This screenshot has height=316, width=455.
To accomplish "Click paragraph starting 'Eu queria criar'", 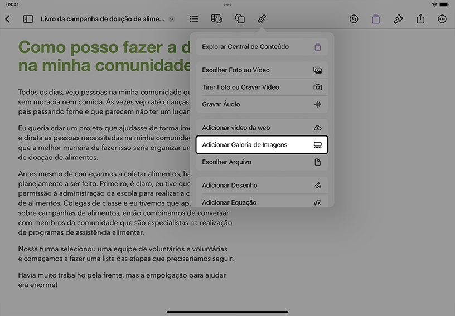I will (104, 143).
